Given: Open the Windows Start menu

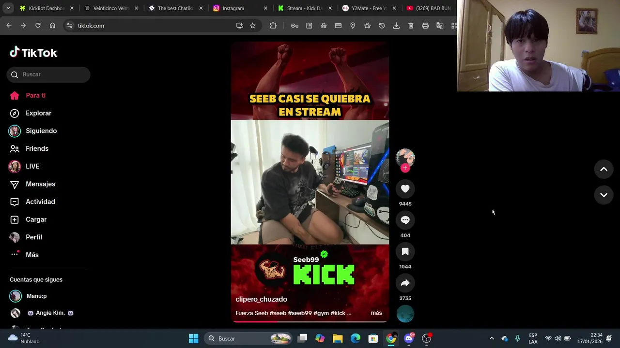Looking at the screenshot, I should [193, 338].
